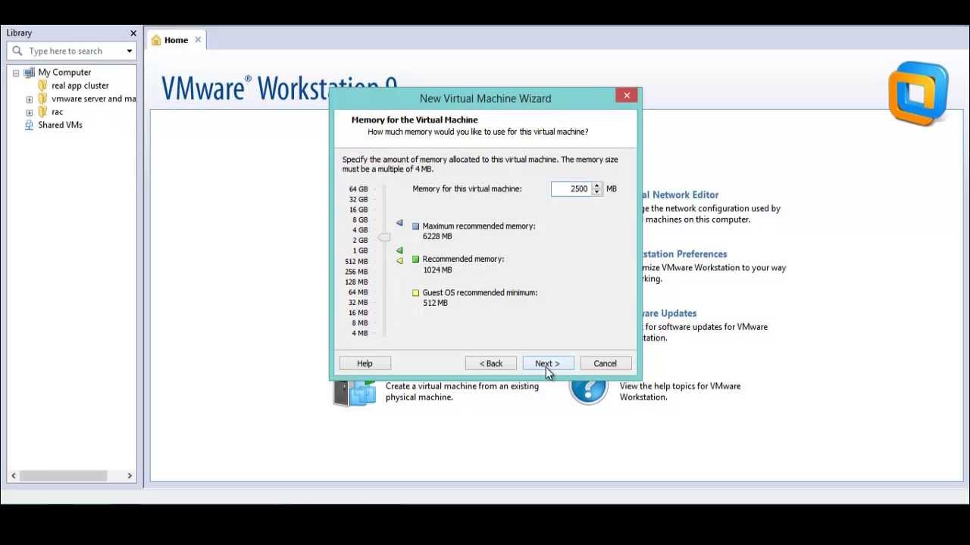Click the VMware Workstation logo icon
Viewport: 970px width, 545px height.
point(918,93)
